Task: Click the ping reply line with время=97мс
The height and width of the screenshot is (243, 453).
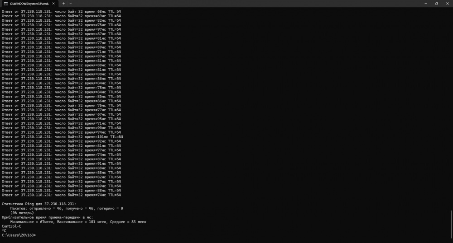Action: point(61,29)
